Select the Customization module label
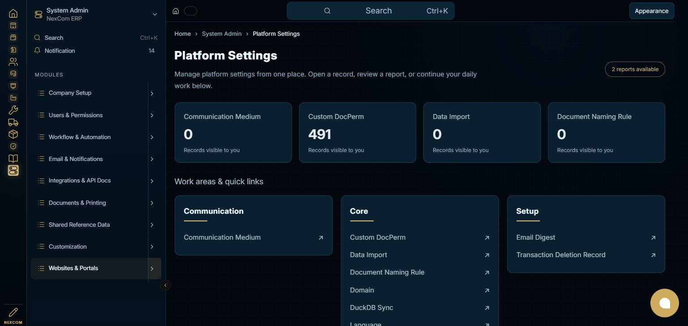688x326 pixels. point(68,246)
